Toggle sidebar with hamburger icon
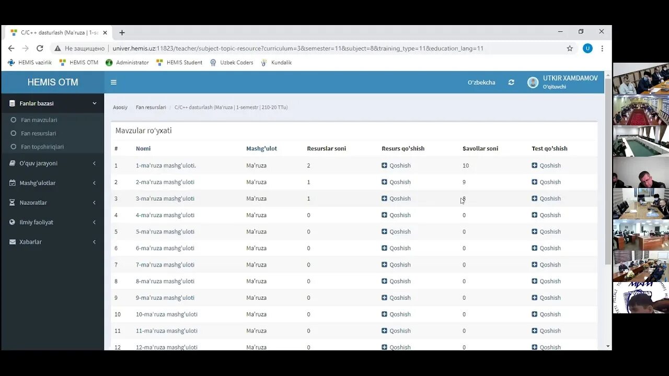The width and height of the screenshot is (669, 376). point(113,82)
